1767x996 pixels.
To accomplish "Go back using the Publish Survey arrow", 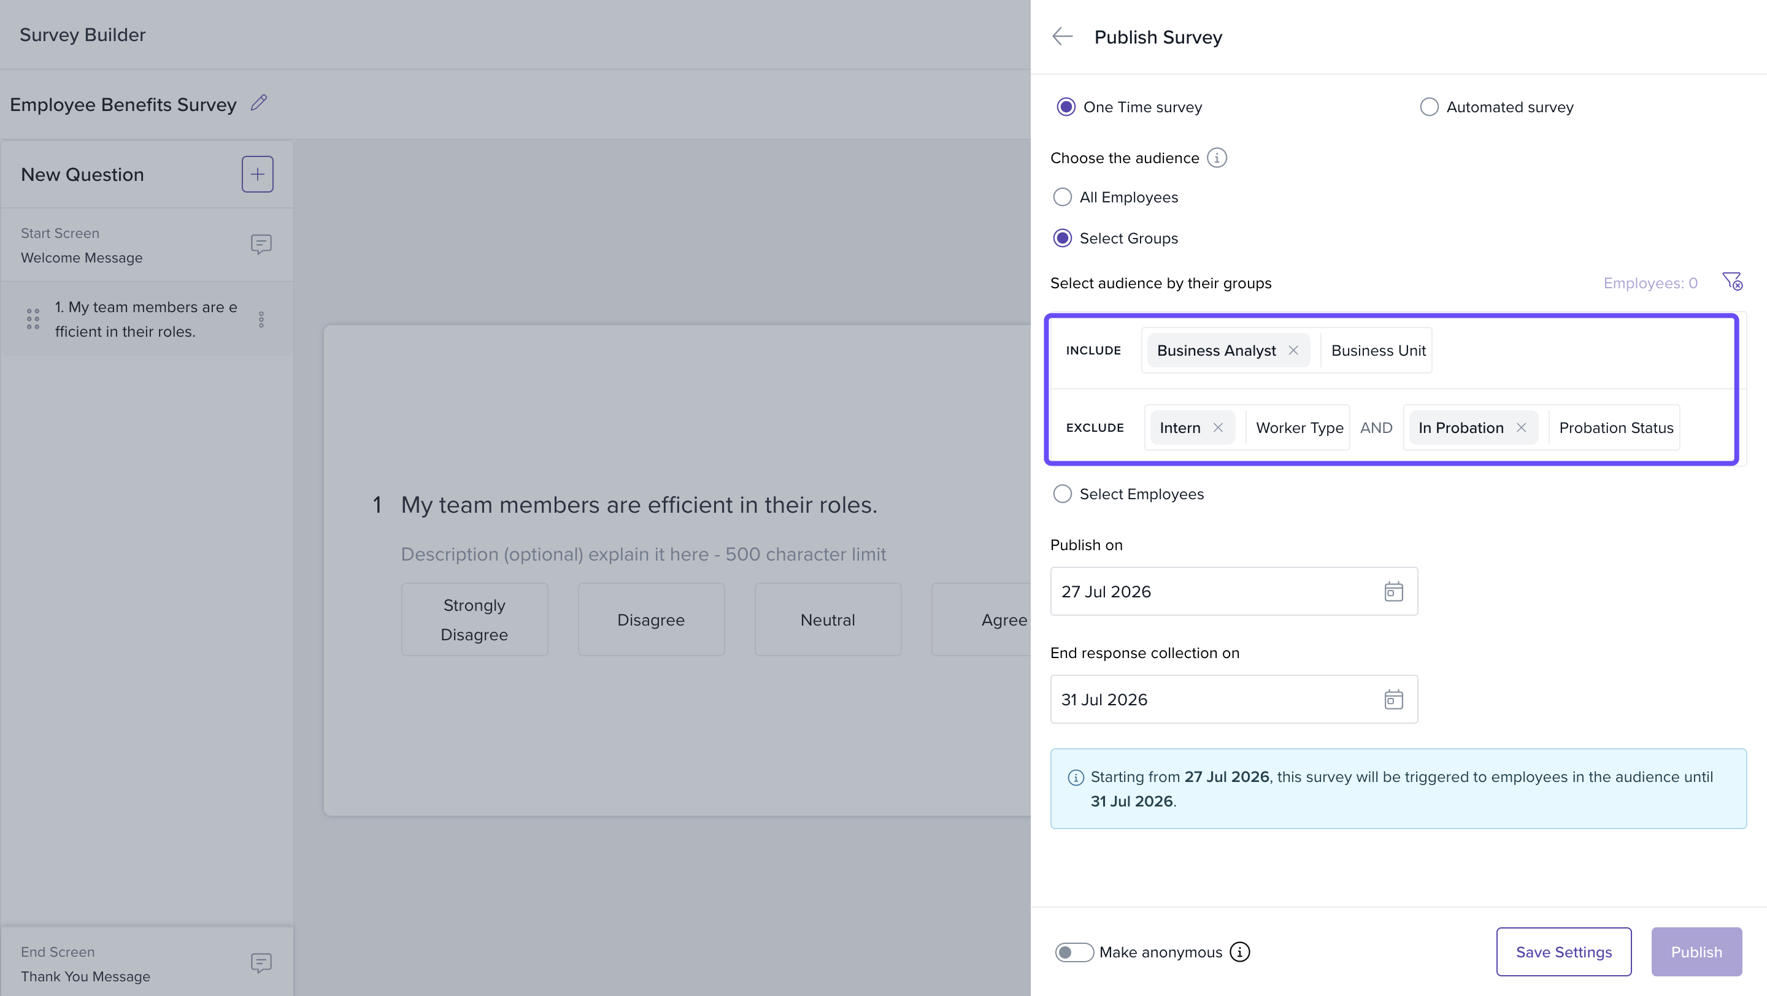I will click(1062, 36).
